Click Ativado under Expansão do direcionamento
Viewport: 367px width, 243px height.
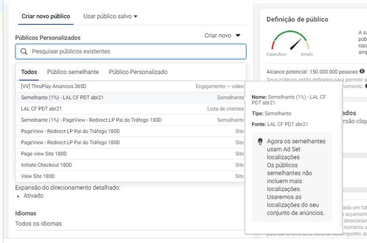33,196
